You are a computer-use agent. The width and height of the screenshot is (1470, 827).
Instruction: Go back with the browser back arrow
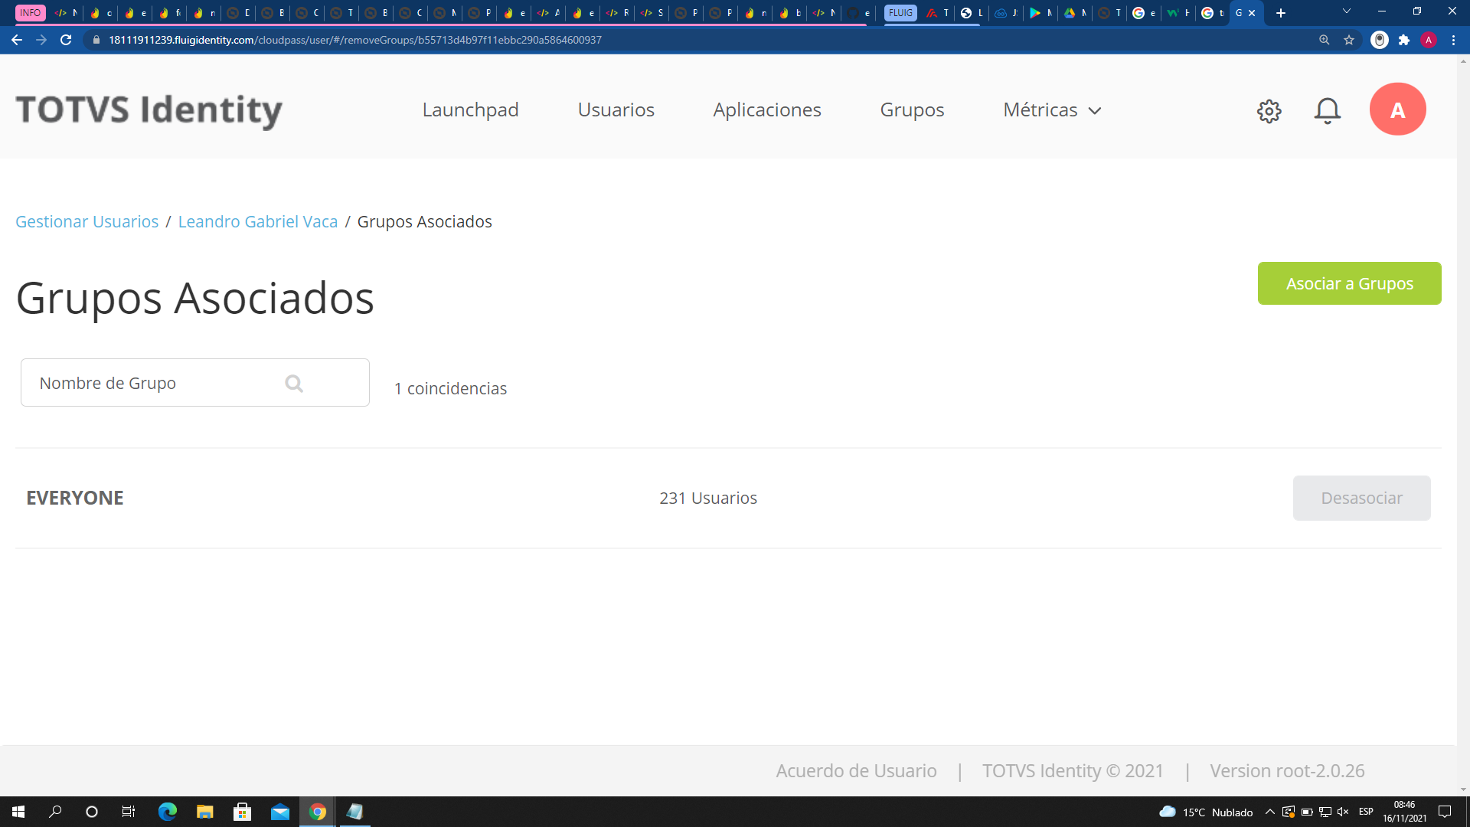17,40
